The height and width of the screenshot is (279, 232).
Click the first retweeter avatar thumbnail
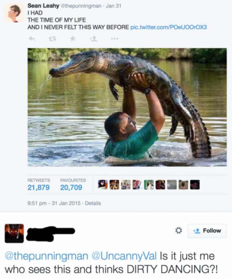click(103, 184)
